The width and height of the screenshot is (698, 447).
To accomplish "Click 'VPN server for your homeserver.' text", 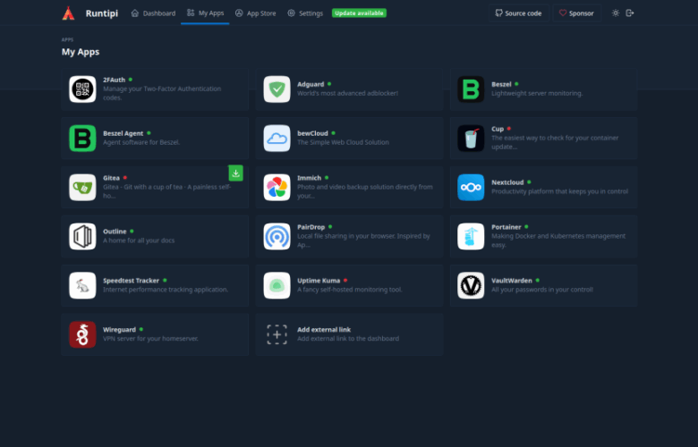I will 150,338.
